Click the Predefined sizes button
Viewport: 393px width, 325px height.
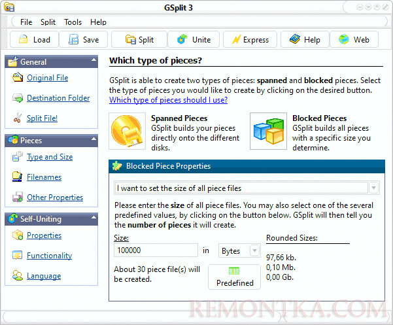pyautogui.click(x=234, y=277)
